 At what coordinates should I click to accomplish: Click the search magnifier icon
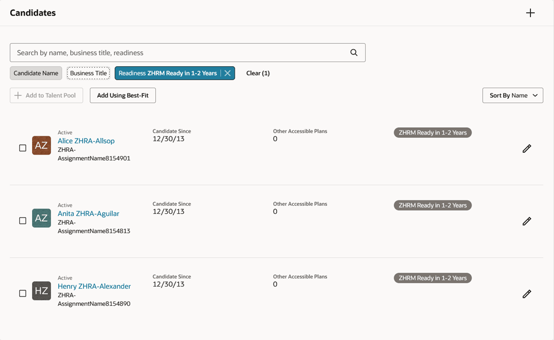(x=353, y=52)
